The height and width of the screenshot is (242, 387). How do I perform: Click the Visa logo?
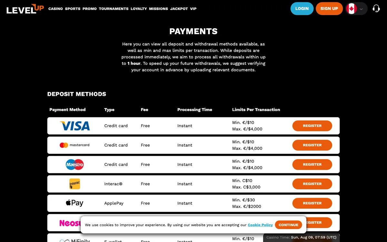[75, 126]
